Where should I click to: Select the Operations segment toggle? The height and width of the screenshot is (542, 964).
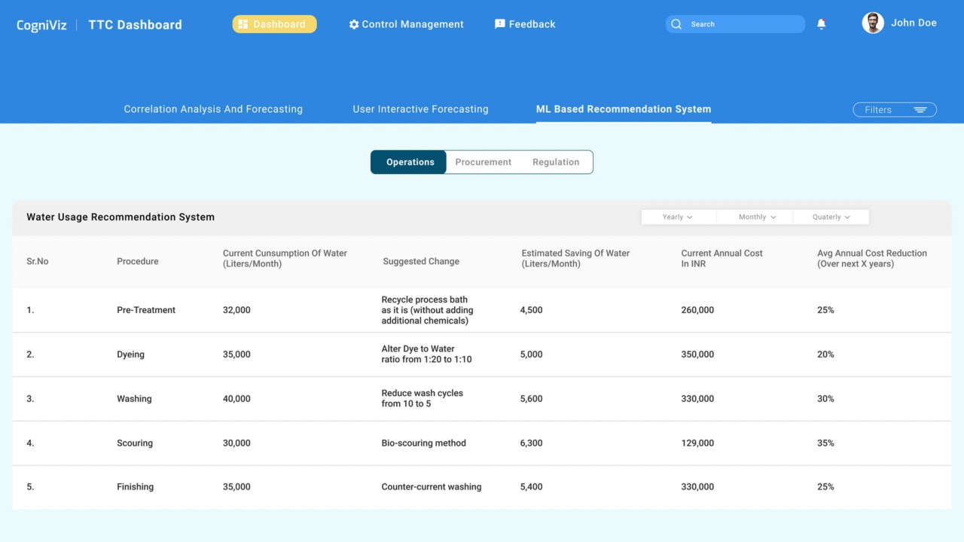tap(409, 162)
